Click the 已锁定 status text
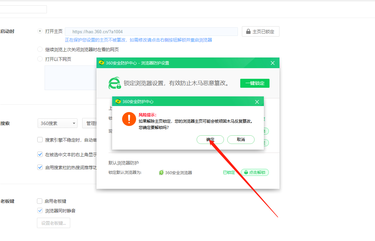The height and width of the screenshot is (241, 375). pyautogui.click(x=229, y=173)
